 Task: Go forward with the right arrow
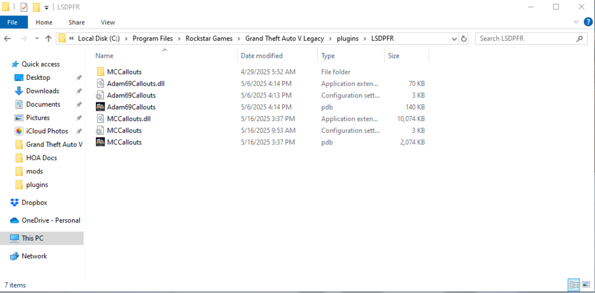(24, 38)
